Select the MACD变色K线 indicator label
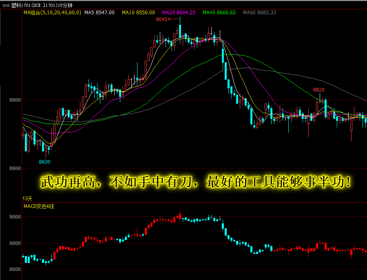Screen dimensions: 367x280 (39, 206)
